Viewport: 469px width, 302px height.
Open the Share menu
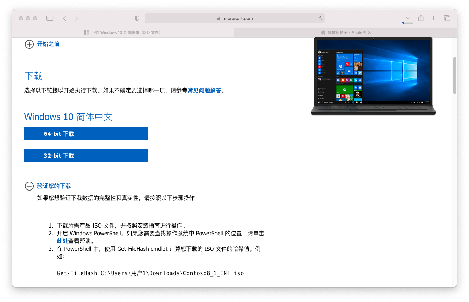[x=421, y=18]
